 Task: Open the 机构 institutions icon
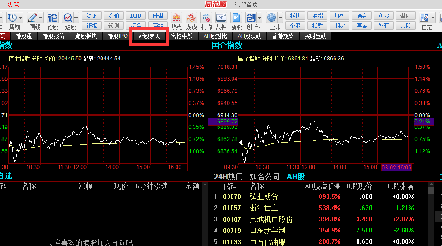click(x=206, y=18)
